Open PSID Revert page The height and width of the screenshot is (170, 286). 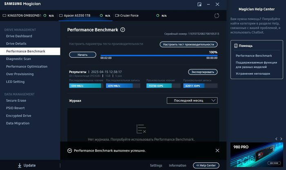tap(16, 108)
